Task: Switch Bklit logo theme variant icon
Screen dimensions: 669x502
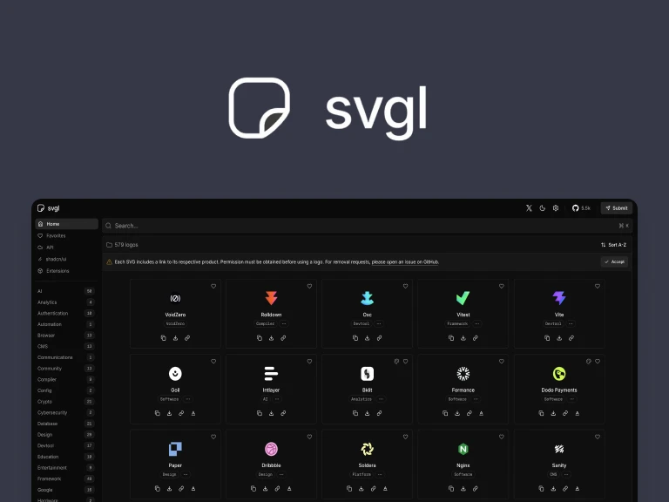Action: (396, 361)
